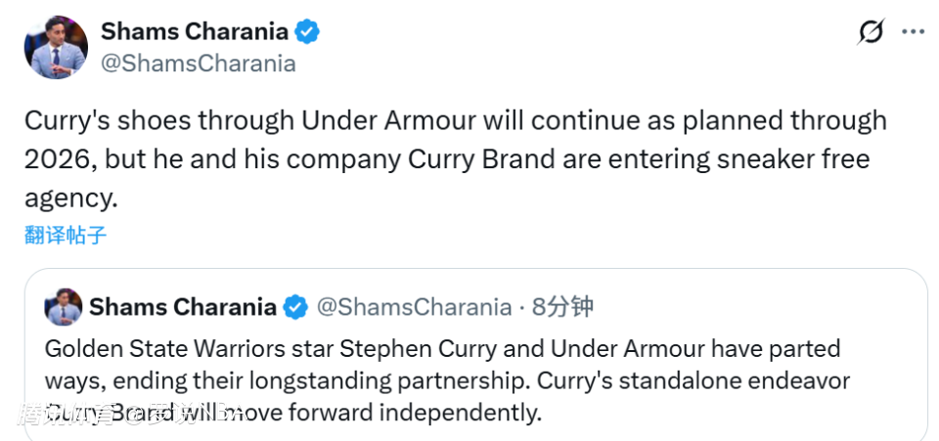Open the Grok slashed-circle icon on the post

[x=871, y=32]
